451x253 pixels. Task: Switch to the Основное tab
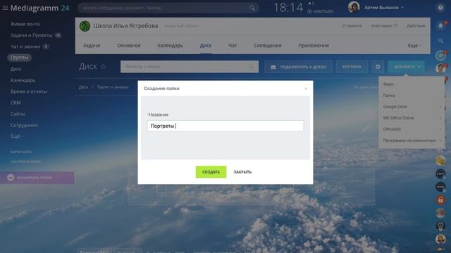pos(128,45)
